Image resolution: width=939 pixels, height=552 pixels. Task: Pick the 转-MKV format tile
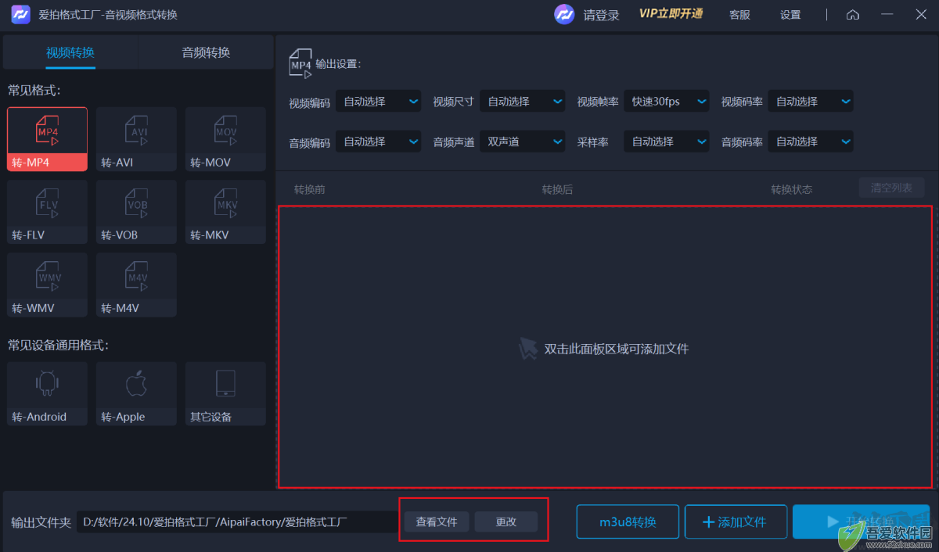(x=225, y=212)
